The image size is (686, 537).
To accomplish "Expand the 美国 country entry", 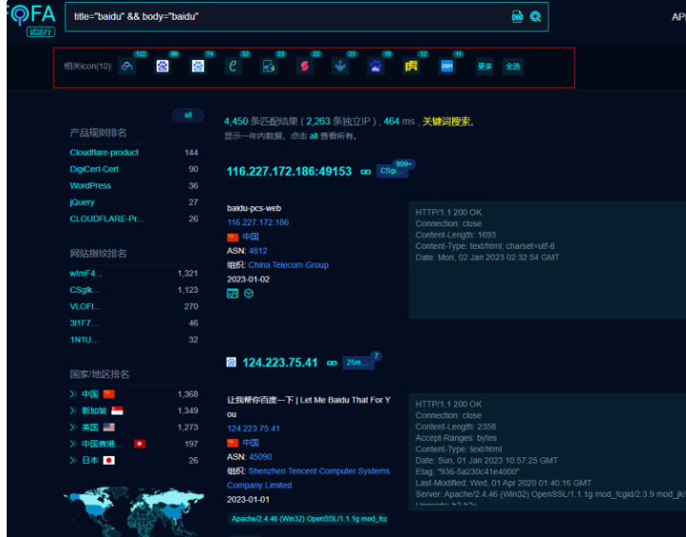I will (73, 428).
